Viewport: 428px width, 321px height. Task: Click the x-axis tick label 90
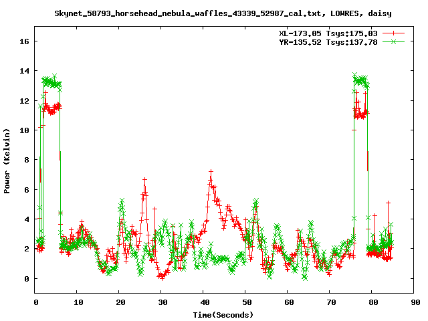pyautogui.click(x=415, y=302)
